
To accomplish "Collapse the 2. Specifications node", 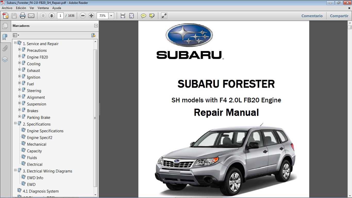I will [x=15, y=123].
